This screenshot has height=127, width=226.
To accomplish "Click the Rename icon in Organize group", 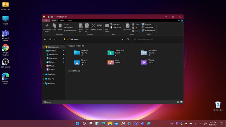I will (x=99, y=26).
